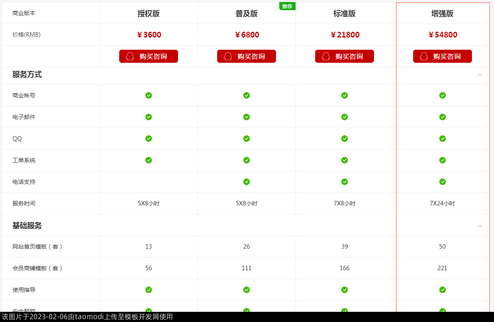Collapse the 服务方式 section with chevron
Viewport: 494px width, 322px height.
tap(480, 75)
